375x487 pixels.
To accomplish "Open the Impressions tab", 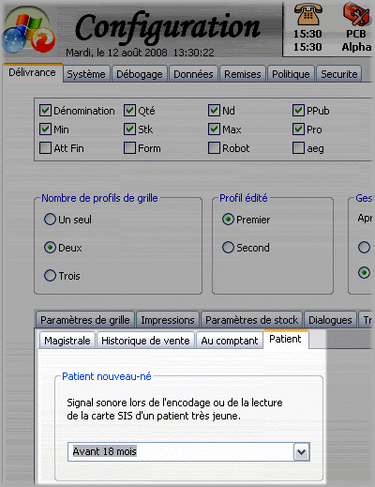I will (168, 320).
